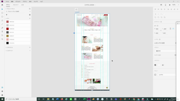Select landscape artboard orientation icon
Screen dimensions: 180x101
tap(173, 29)
